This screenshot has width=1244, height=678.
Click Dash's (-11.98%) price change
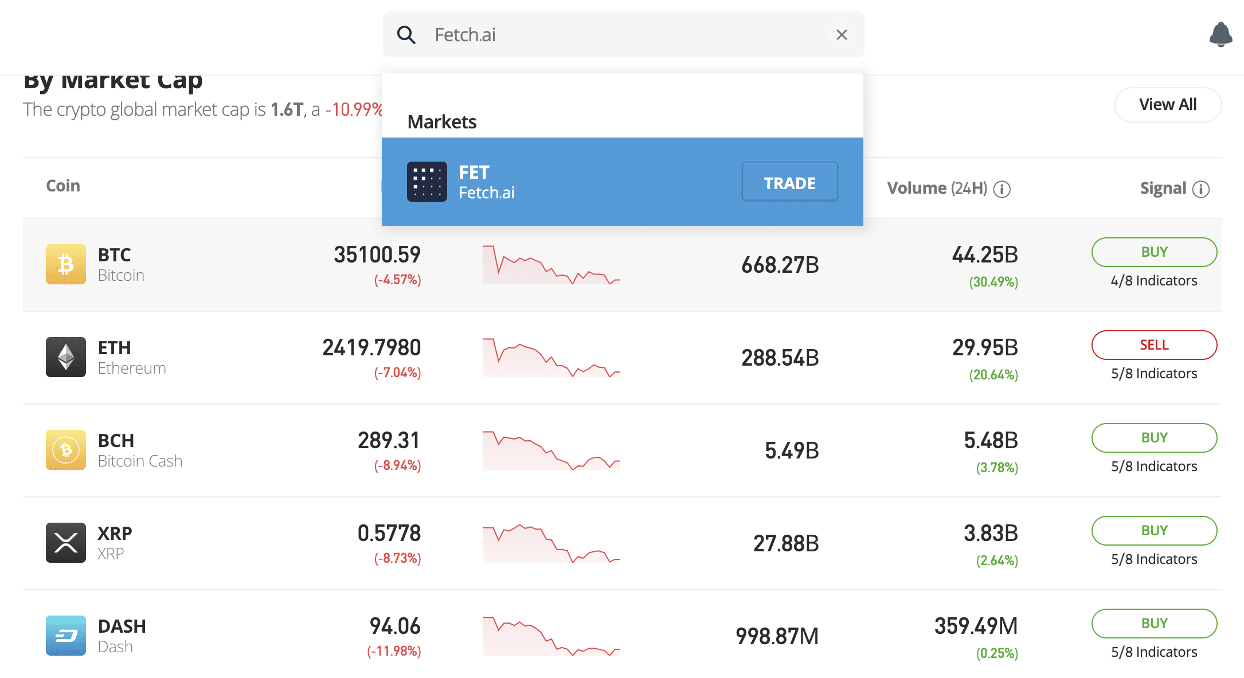tap(394, 652)
